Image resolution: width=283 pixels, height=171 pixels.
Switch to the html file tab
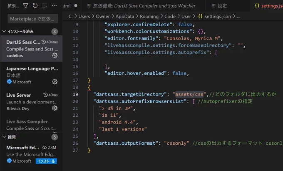coord(67,6)
